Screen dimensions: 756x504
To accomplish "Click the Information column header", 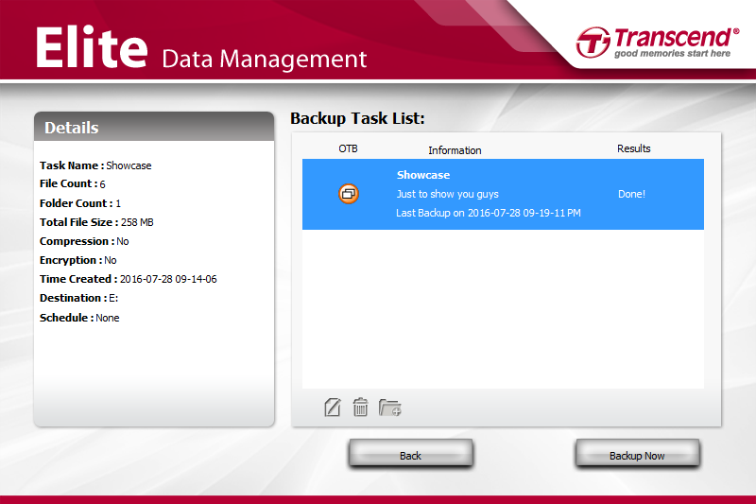I will [x=455, y=150].
